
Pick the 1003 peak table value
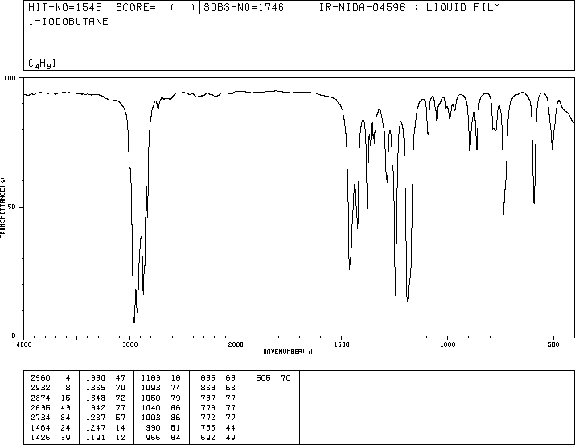point(150,418)
